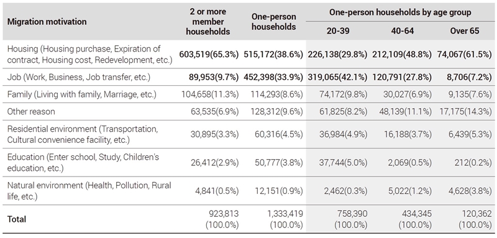Click the Education row label
Viewport: 497px width, 238px height.
[x=83, y=163]
